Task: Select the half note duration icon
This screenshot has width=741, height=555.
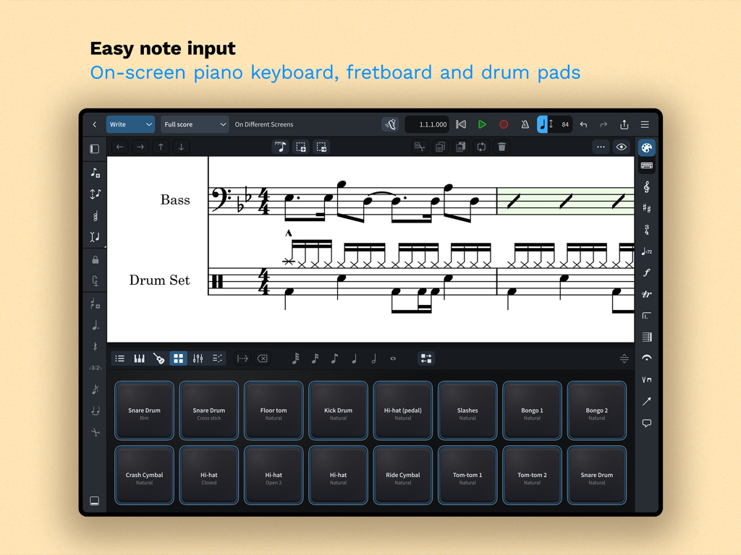Action: [373, 358]
